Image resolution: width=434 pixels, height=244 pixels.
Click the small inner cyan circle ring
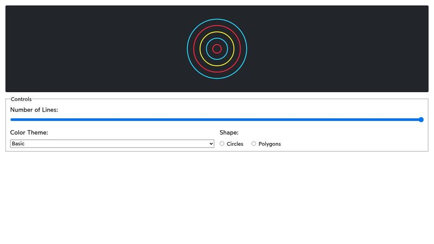207,49
